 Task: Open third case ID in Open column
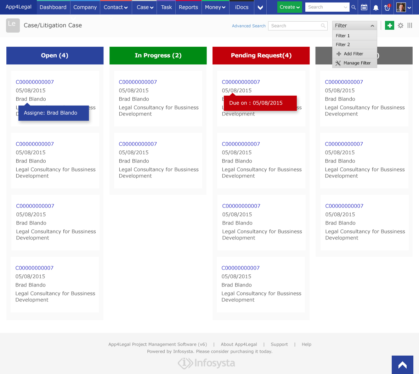point(35,206)
